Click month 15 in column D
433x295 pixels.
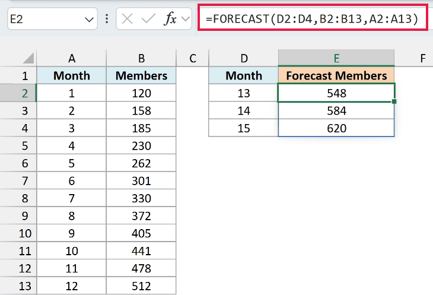tap(244, 128)
